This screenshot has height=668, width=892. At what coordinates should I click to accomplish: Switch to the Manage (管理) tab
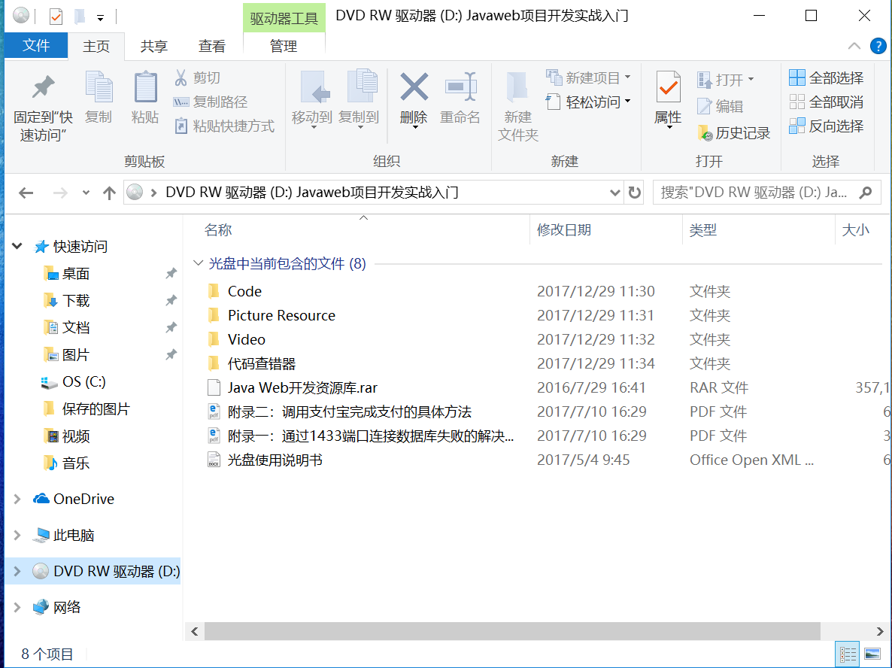pyautogui.click(x=284, y=46)
